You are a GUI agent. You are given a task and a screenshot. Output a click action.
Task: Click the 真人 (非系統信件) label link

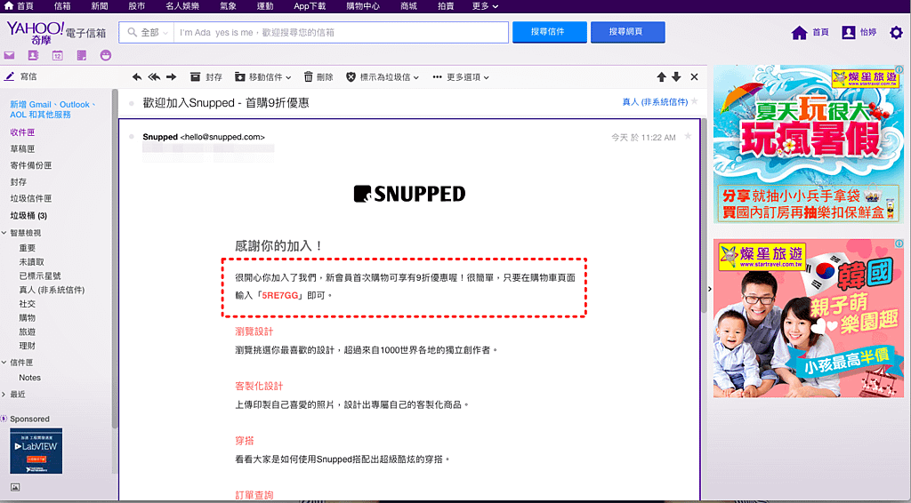(655, 102)
